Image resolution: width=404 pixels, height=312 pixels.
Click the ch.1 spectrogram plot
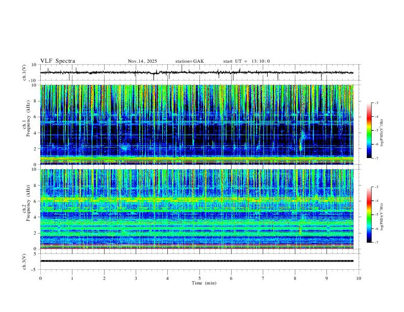197,124
